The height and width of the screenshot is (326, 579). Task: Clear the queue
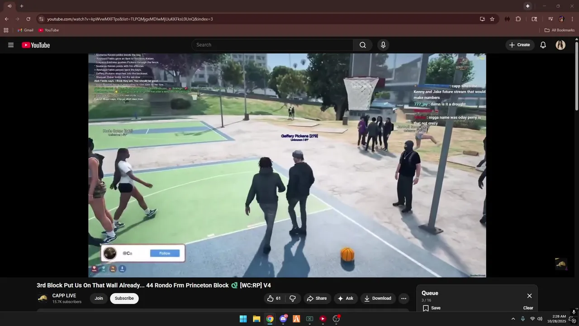[528, 308]
